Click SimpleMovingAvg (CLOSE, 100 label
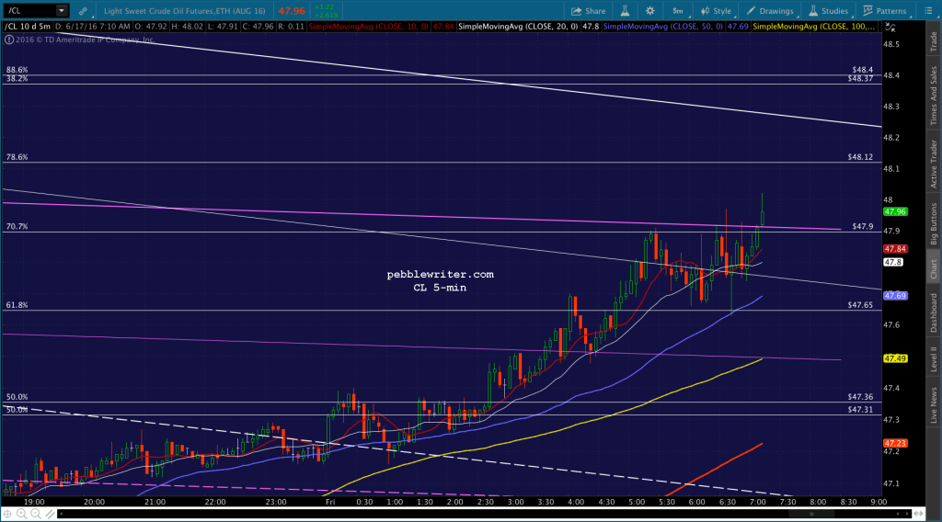Screen dimensions: 942x522 [x=814, y=27]
